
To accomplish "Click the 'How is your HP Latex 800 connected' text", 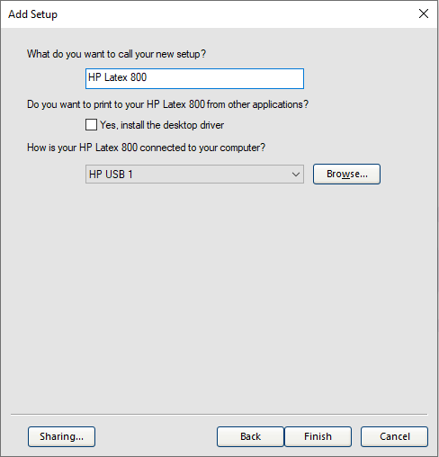I will (146, 148).
